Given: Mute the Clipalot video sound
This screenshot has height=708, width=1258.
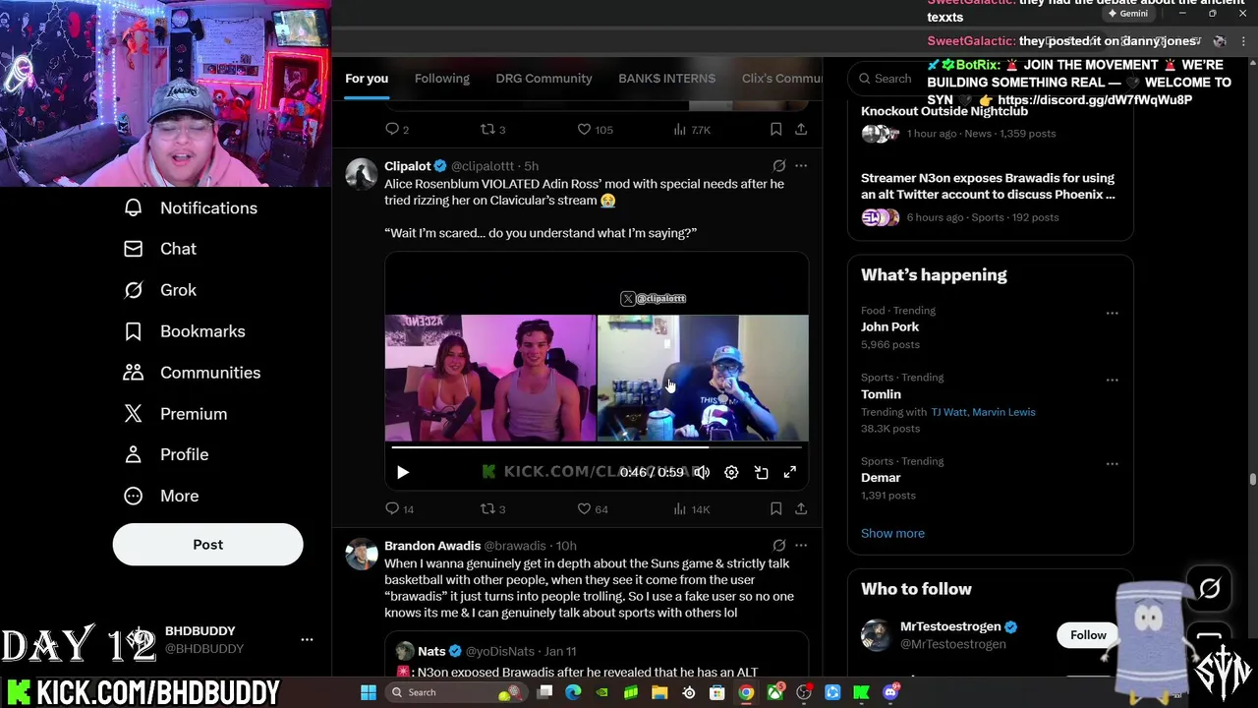Looking at the screenshot, I should [x=702, y=473].
